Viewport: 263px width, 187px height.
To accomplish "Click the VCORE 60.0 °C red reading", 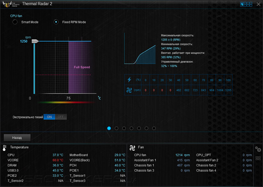I will [58, 160].
